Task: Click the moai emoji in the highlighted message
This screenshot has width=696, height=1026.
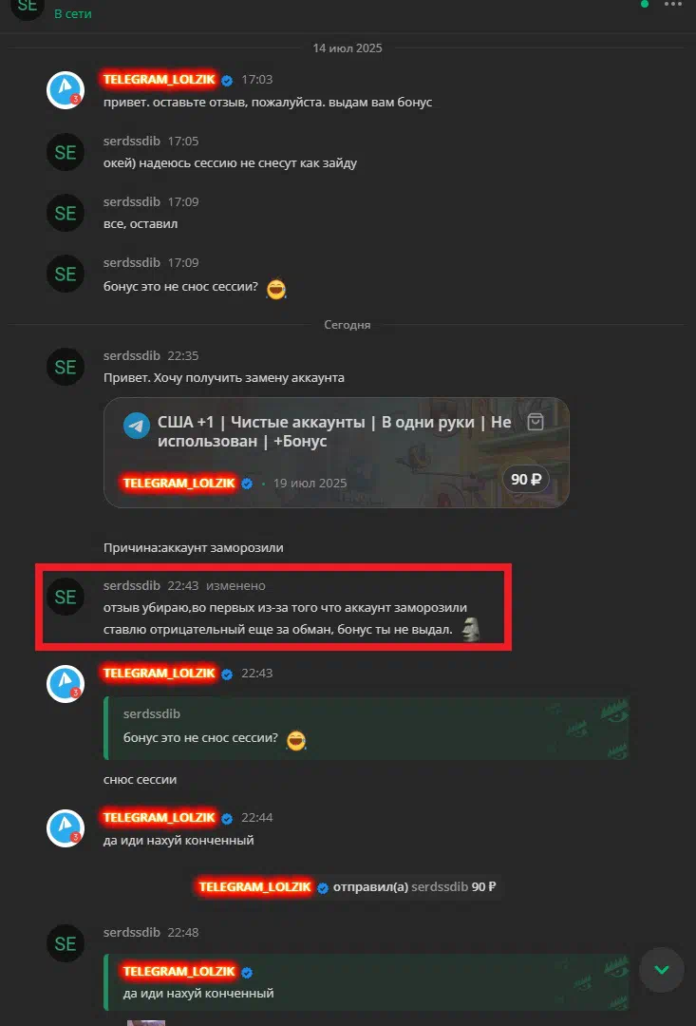Action: click(x=470, y=630)
